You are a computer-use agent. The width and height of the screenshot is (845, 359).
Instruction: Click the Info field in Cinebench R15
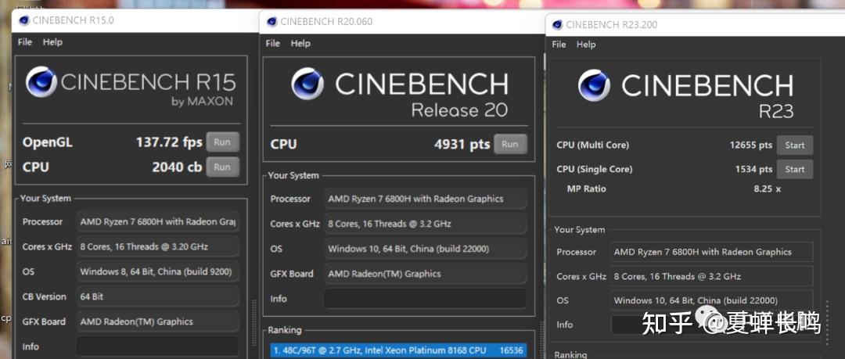tap(157, 346)
